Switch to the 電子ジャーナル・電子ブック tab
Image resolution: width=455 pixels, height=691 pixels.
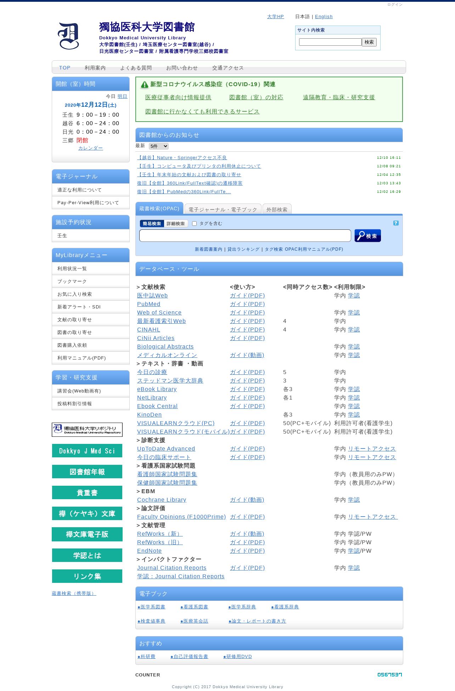[223, 210]
